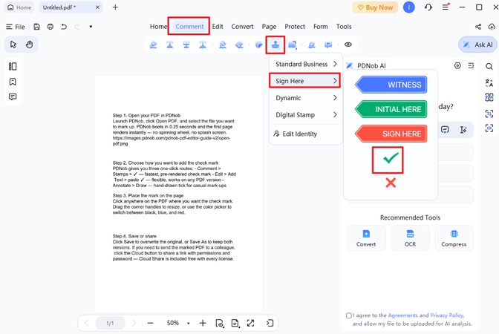Image resolution: width=499 pixels, height=334 pixels.
Task: Select the Underline text tool
Action: pos(170,45)
